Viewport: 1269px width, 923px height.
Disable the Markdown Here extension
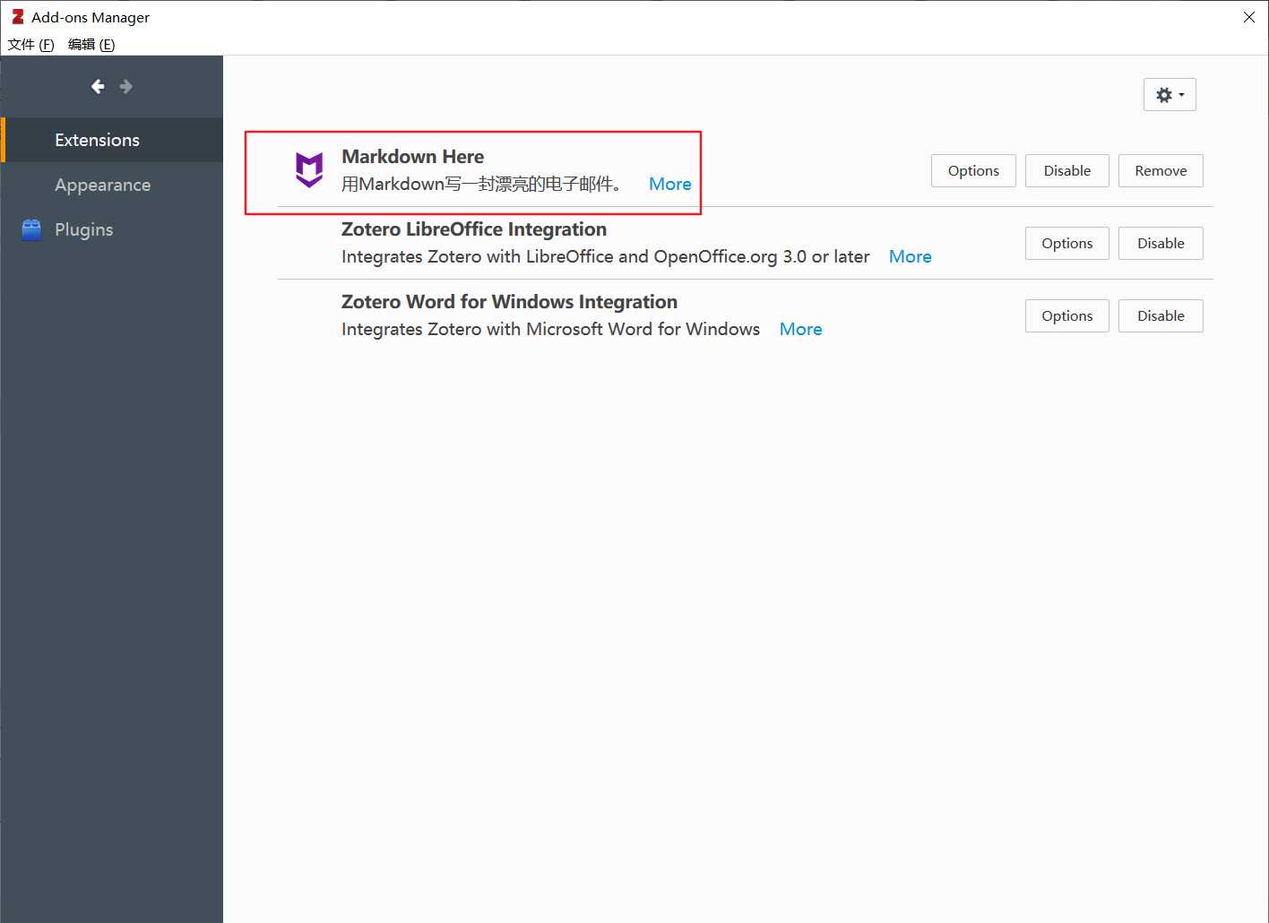click(x=1066, y=170)
